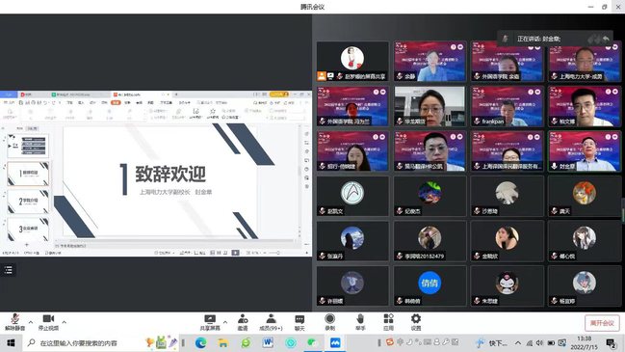Select participant tile named frankpan
The width and height of the screenshot is (625, 352).
click(x=507, y=106)
